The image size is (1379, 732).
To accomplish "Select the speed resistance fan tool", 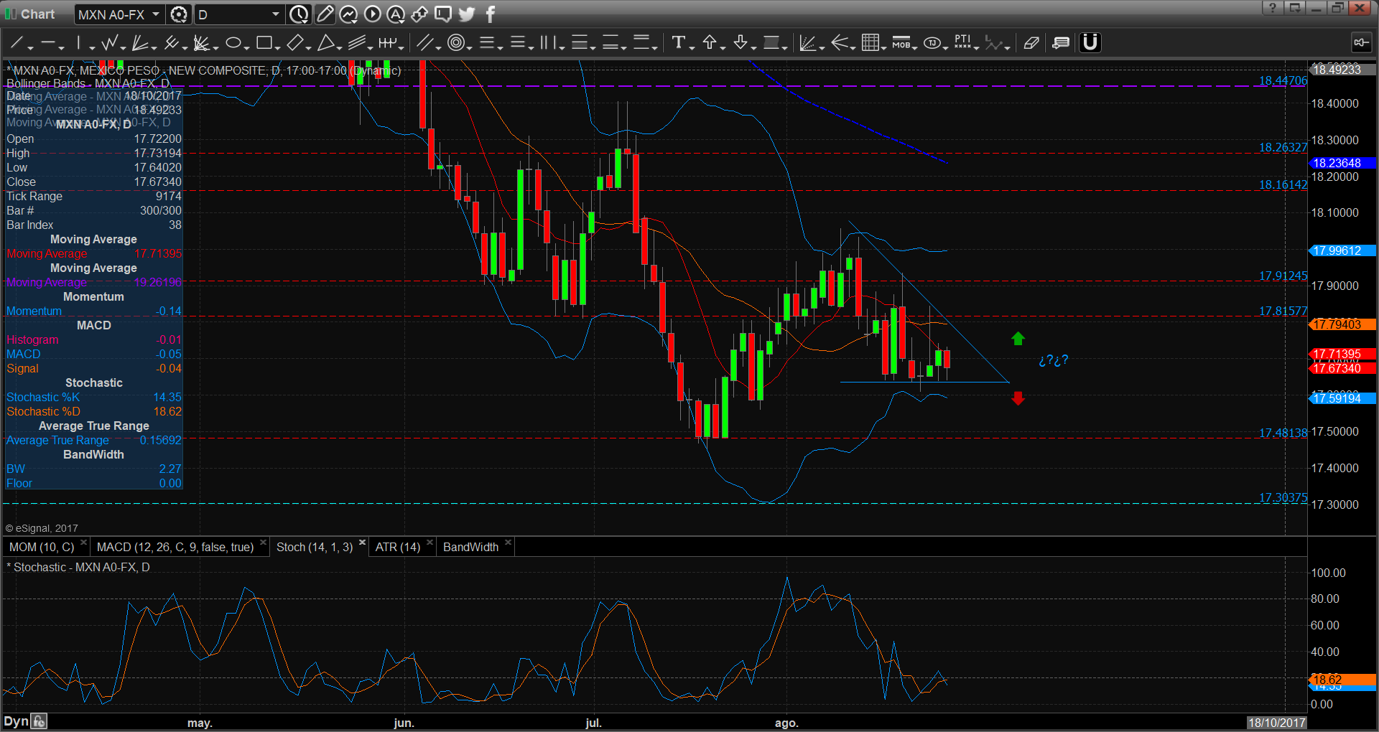I will tap(202, 43).
